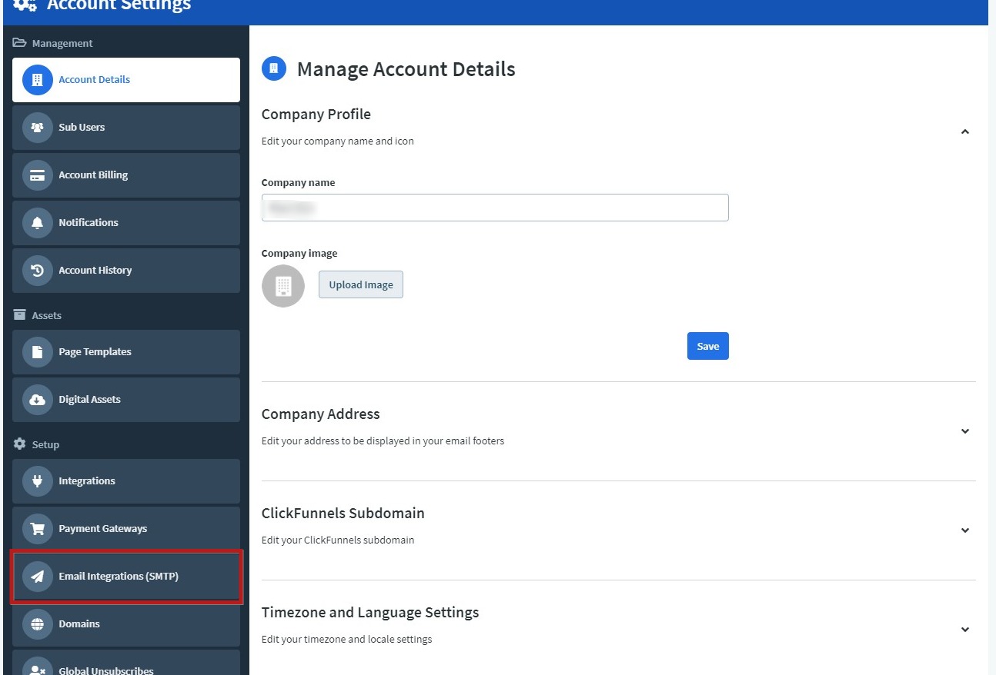996x675 pixels.
Task: Expand Timezone and Language Settings chevron
Action: coord(965,630)
